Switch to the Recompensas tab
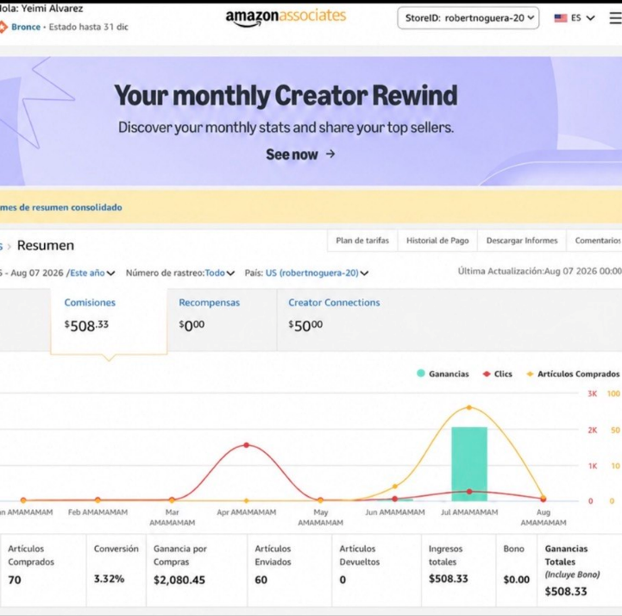 coord(222,320)
